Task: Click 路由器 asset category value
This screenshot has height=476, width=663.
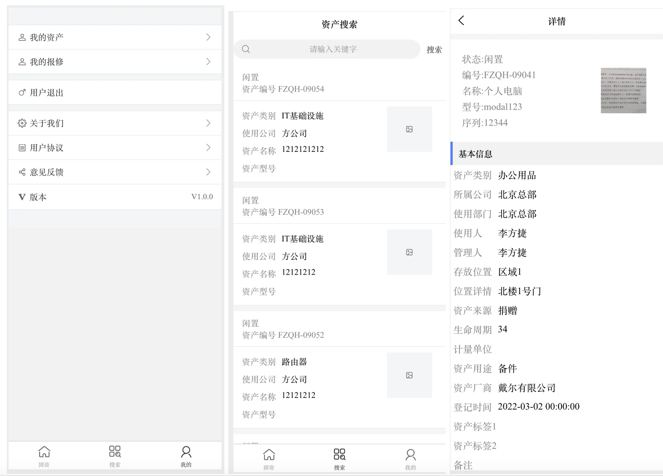Action: (294, 362)
